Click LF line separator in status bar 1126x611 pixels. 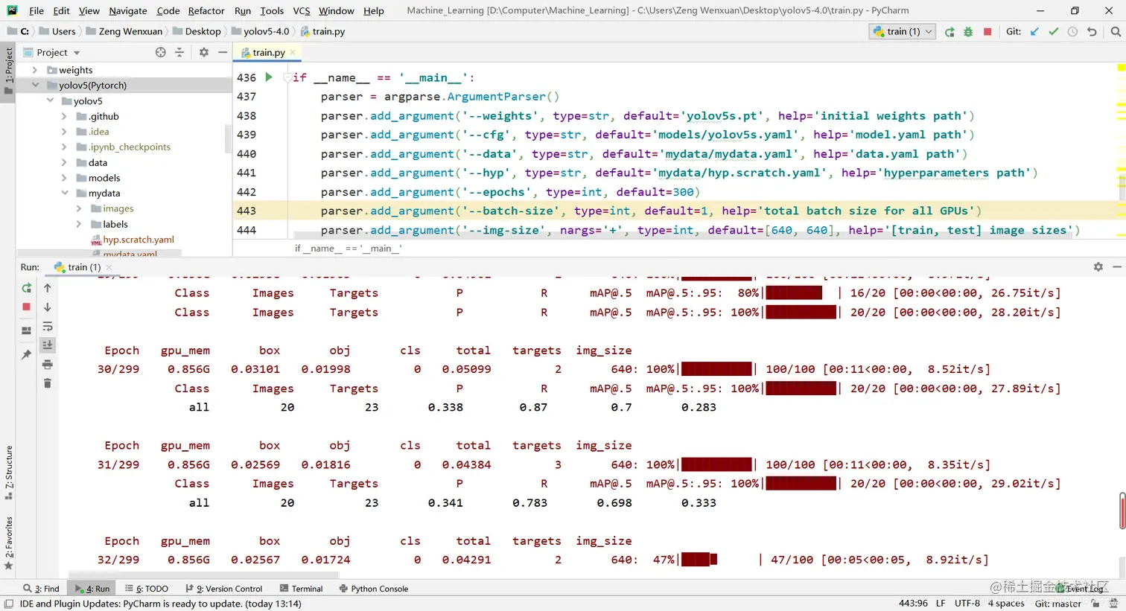click(941, 604)
